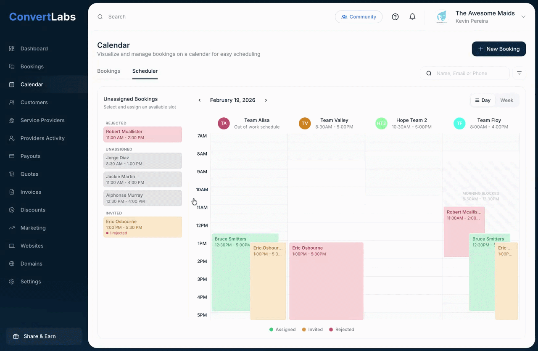Open the filter icon beside search field
The width and height of the screenshot is (538, 351).
pyautogui.click(x=519, y=73)
